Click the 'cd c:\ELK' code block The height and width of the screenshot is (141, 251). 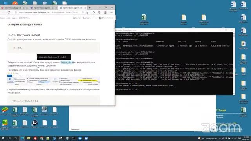click(x=54, y=48)
